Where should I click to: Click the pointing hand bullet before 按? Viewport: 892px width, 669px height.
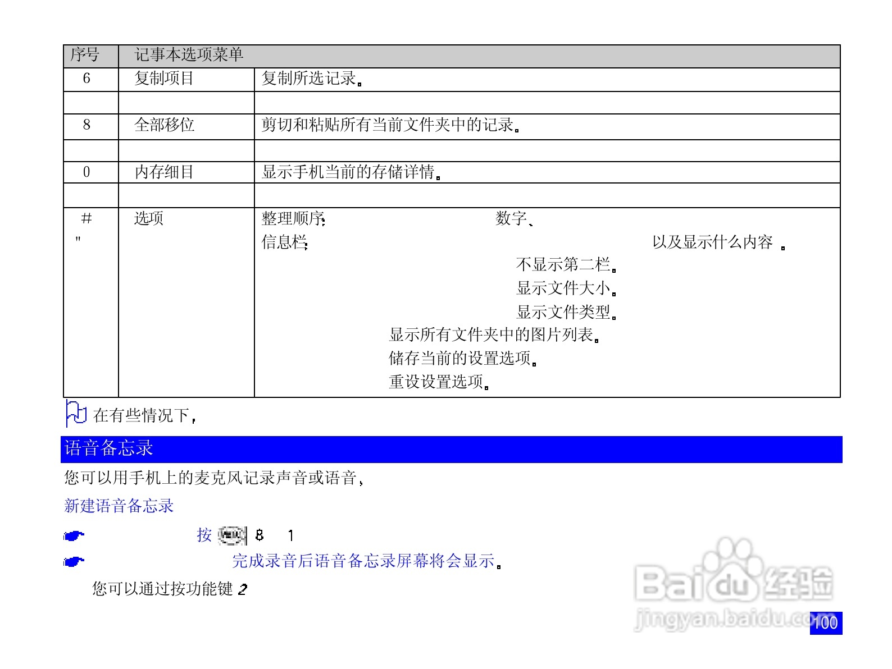(74, 536)
